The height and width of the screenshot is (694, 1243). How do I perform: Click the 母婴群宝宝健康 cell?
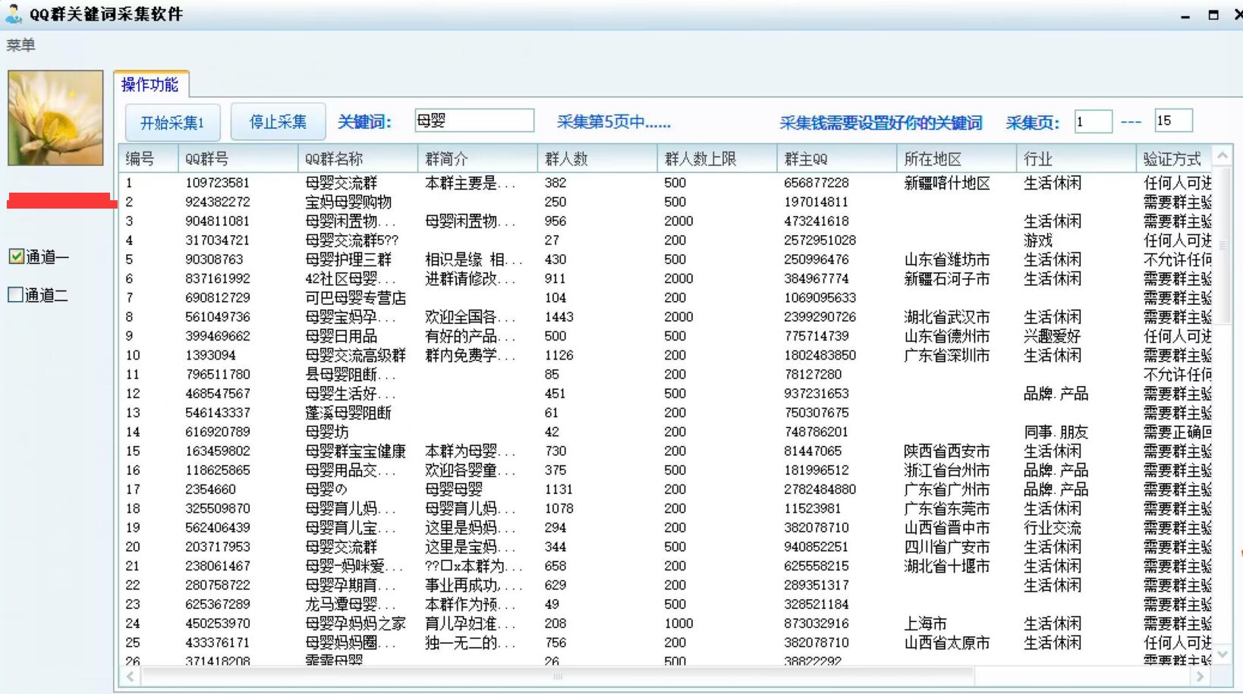click(x=355, y=451)
